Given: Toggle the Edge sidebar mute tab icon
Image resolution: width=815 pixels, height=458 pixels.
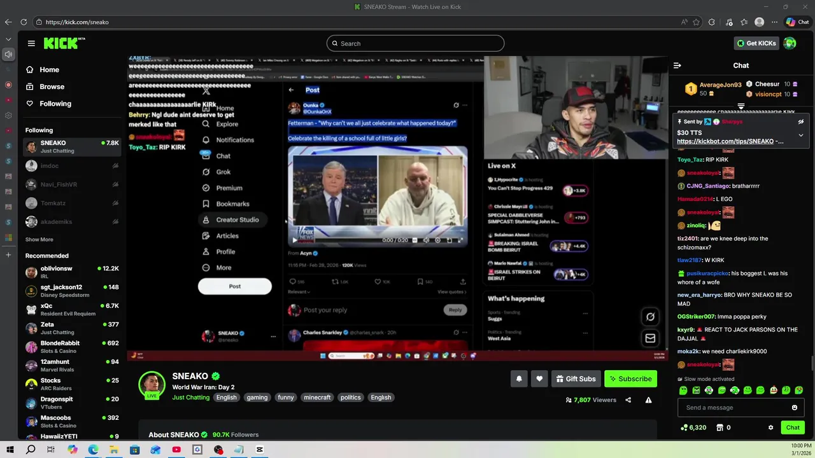Looking at the screenshot, I should (x=8, y=54).
